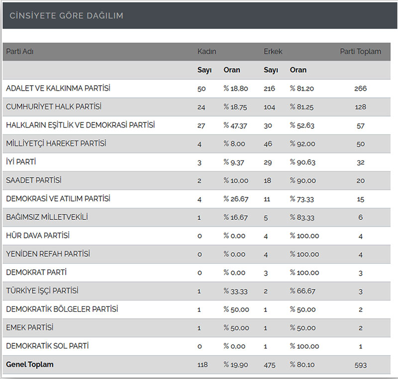The image size is (398, 379).
Task: Click women ratio '% 47,37' cell
Action: click(235, 126)
